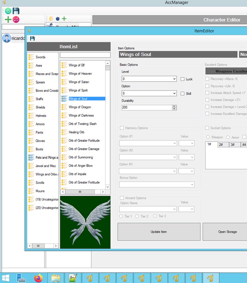Tick Increase Attack Speed +7 option

(207, 93)
